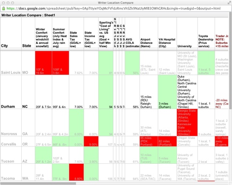The width and height of the screenshot is (232, 185).
Task: Click the 'State Sales Tax' column header
Action: click(x=76, y=33)
